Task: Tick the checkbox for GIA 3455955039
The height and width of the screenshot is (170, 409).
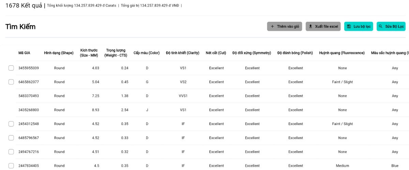Action: [11, 68]
